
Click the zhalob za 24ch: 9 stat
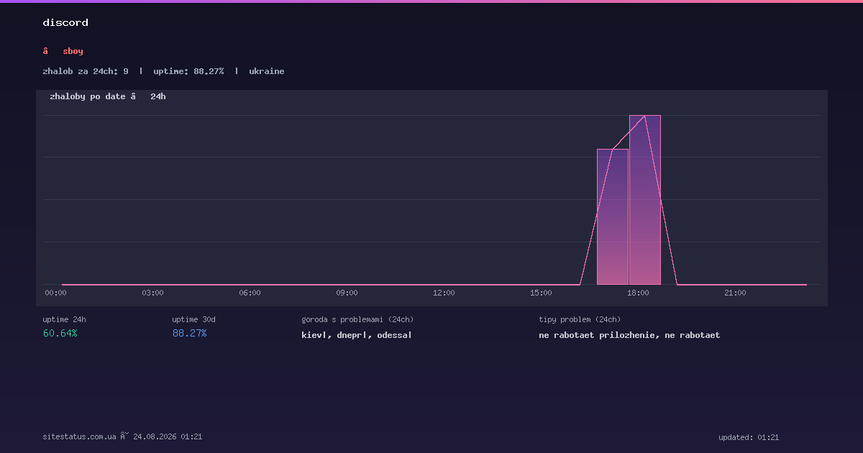pos(86,71)
